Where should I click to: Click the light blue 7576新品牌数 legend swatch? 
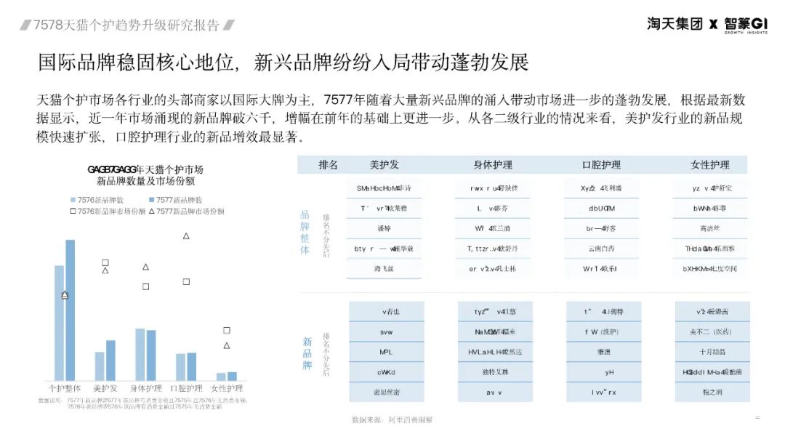click(73, 200)
